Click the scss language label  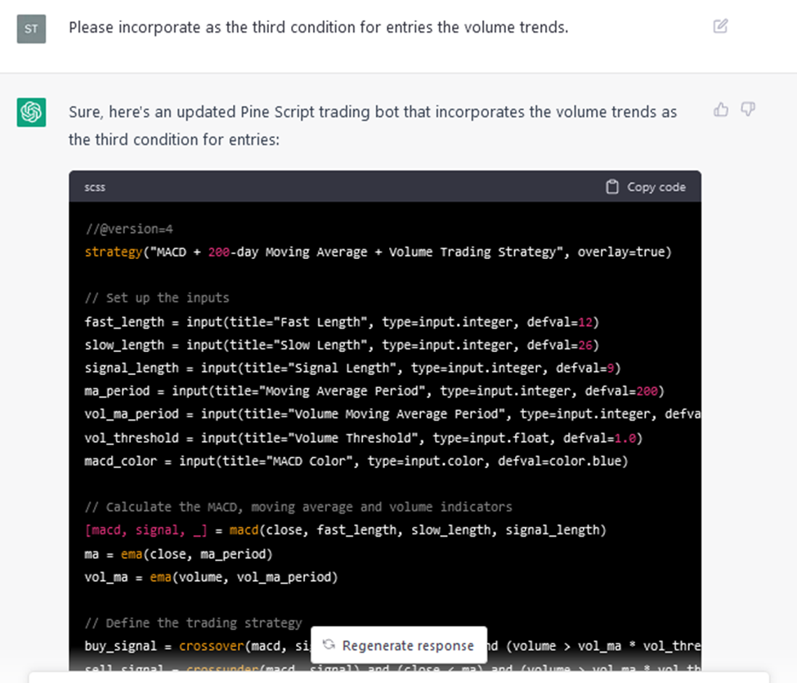pos(95,188)
